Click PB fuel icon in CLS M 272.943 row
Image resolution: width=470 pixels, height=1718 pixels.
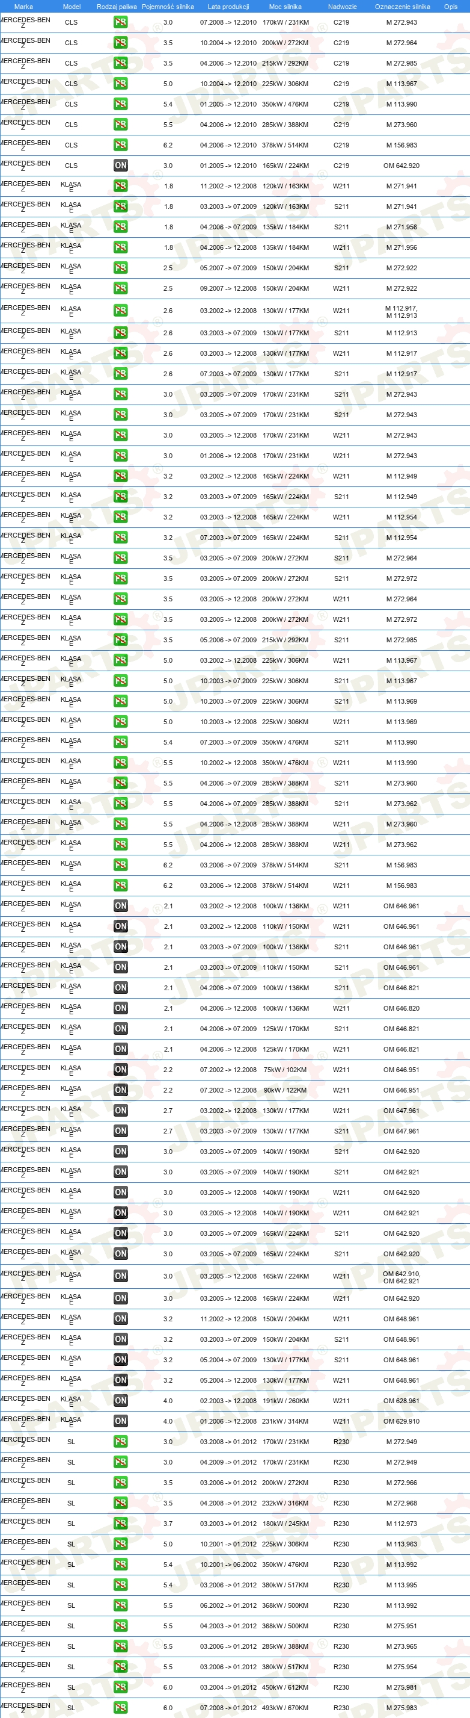pos(120,22)
